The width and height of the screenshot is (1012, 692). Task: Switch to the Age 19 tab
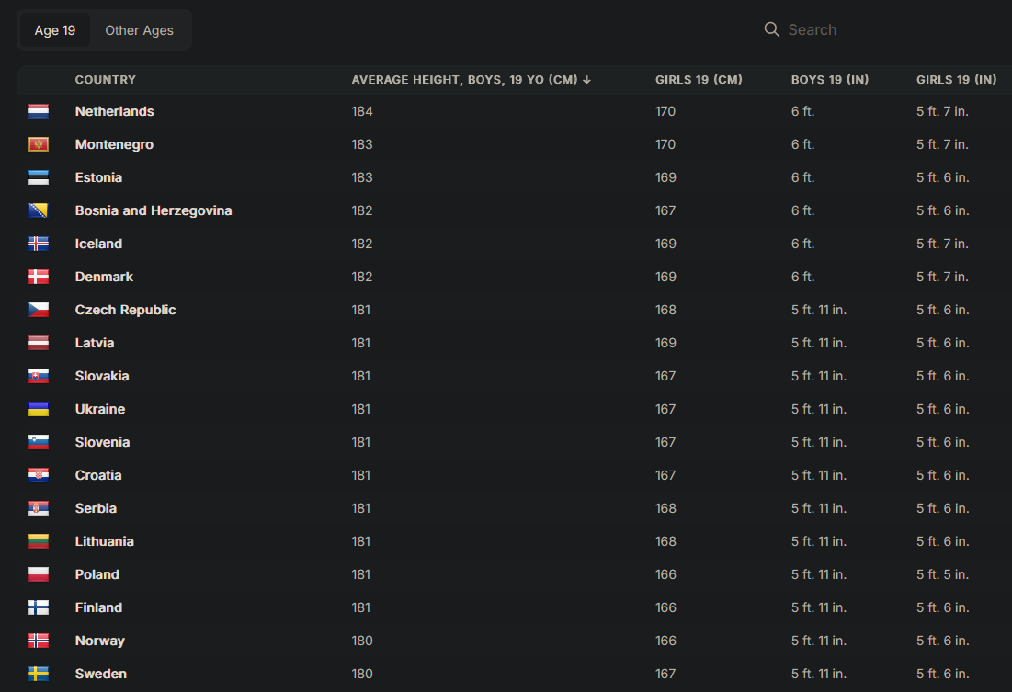pyautogui.click(x=55, y=30)
